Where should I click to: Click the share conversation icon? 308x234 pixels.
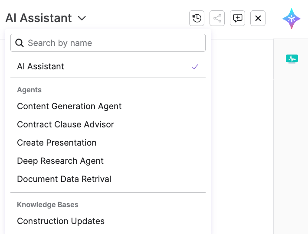(217, 18)
